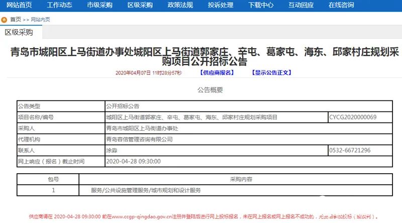Go to 工作动态 menu item
Screen dimensions: 402x223
coord(59,6)
